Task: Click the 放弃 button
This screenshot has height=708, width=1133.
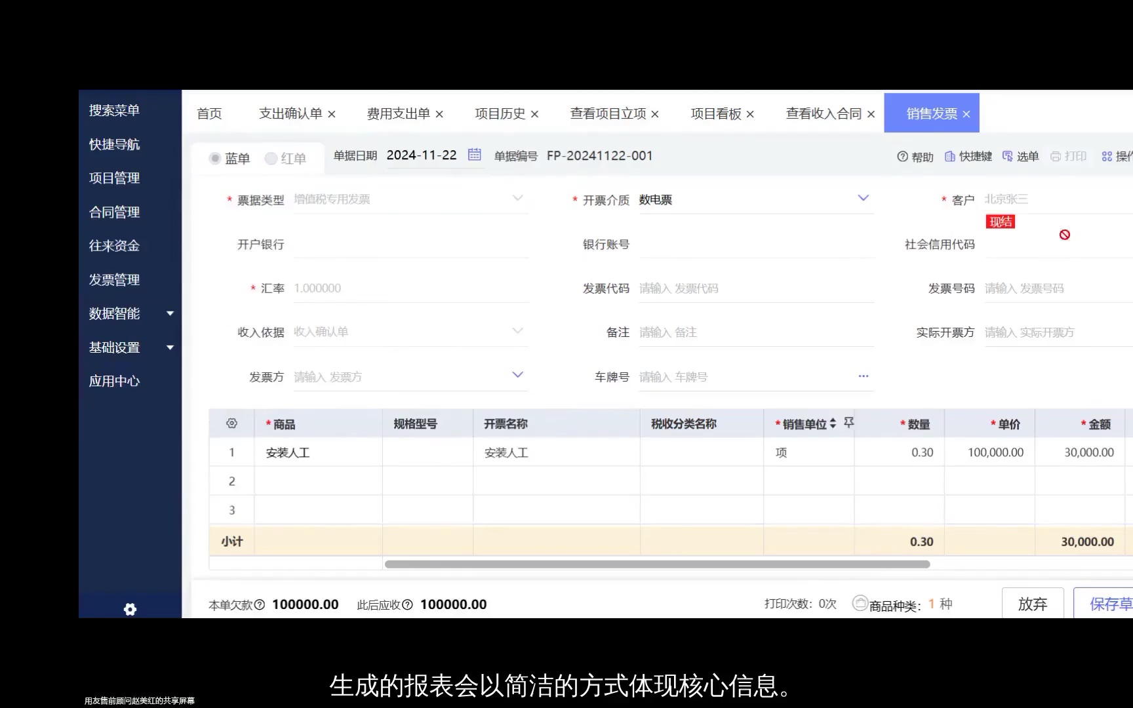Action: click(x=1032, y=604)
